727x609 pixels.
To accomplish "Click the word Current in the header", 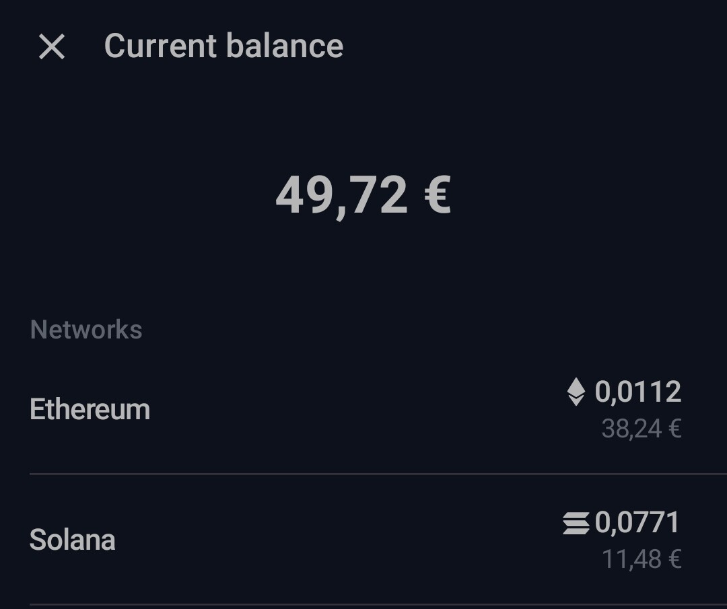I will (160, 46).
